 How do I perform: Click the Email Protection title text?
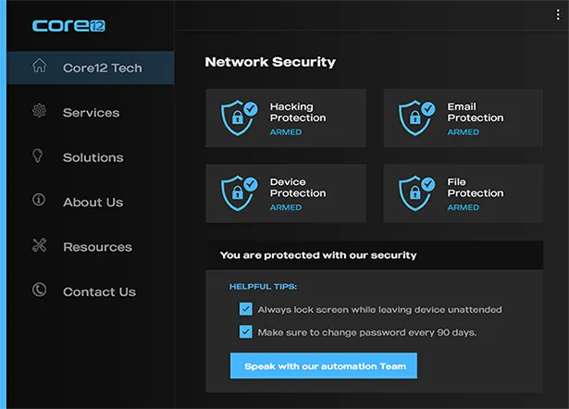click(x=475, y=112)
